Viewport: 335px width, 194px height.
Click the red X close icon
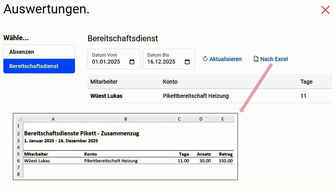point(325,10)
